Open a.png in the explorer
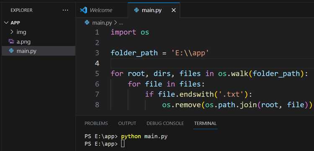This screenshot has height=151, width=314. pos(23,42)
